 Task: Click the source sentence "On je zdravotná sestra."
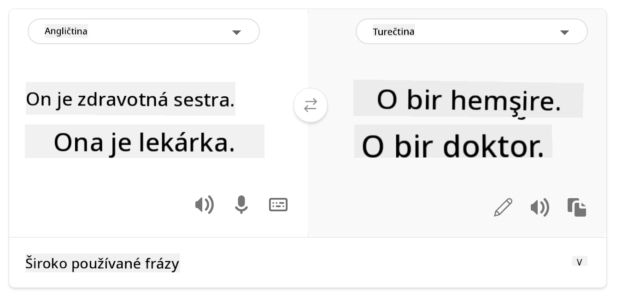click(130, 100)
